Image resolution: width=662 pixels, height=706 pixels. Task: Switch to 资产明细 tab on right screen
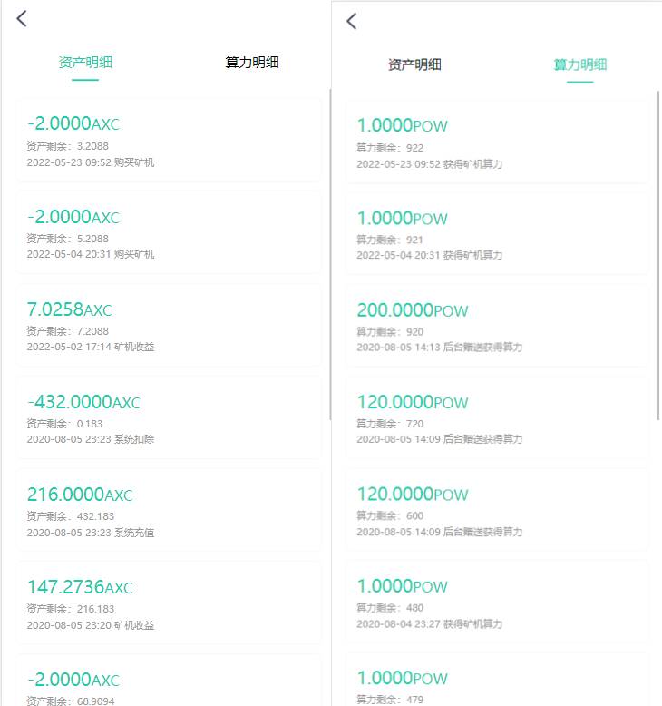point(414,64)
